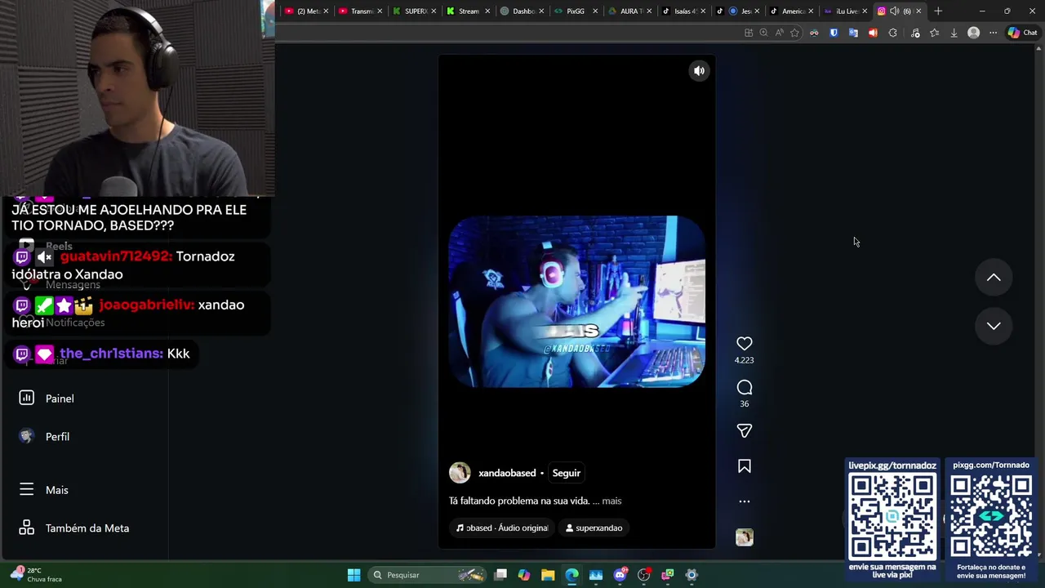Open red speaker extension icon
Image resolution: width=1045 pixels, height=588 pixels.
coord(873,33)
